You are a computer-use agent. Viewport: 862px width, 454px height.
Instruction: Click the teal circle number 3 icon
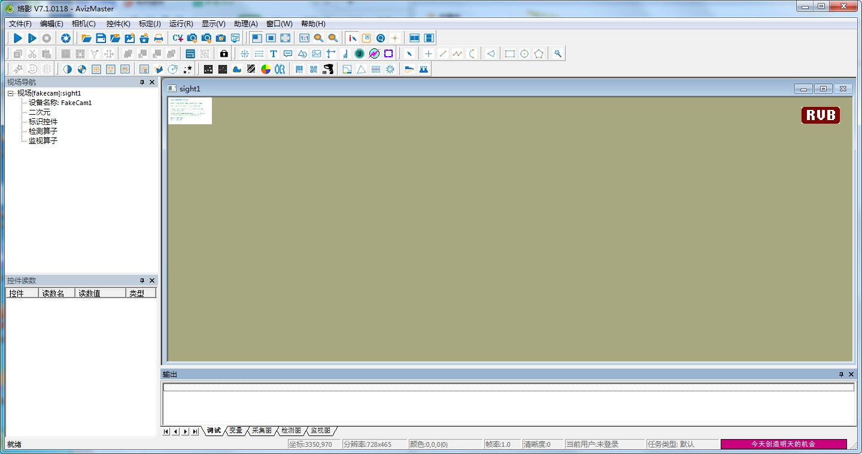coord(360,54)
